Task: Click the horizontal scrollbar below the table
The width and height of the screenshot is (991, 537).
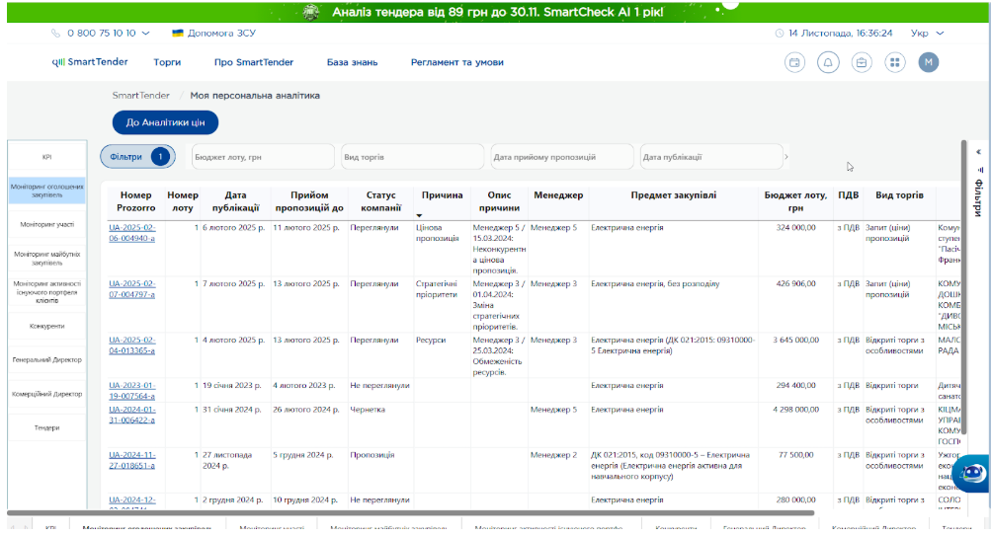Action: [x=410, y=512]
